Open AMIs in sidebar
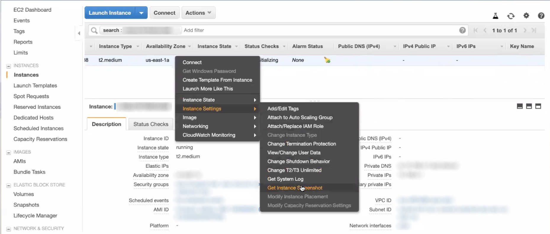Image resolution: width=550 pixels, height=234 pixels. (20, 161)
